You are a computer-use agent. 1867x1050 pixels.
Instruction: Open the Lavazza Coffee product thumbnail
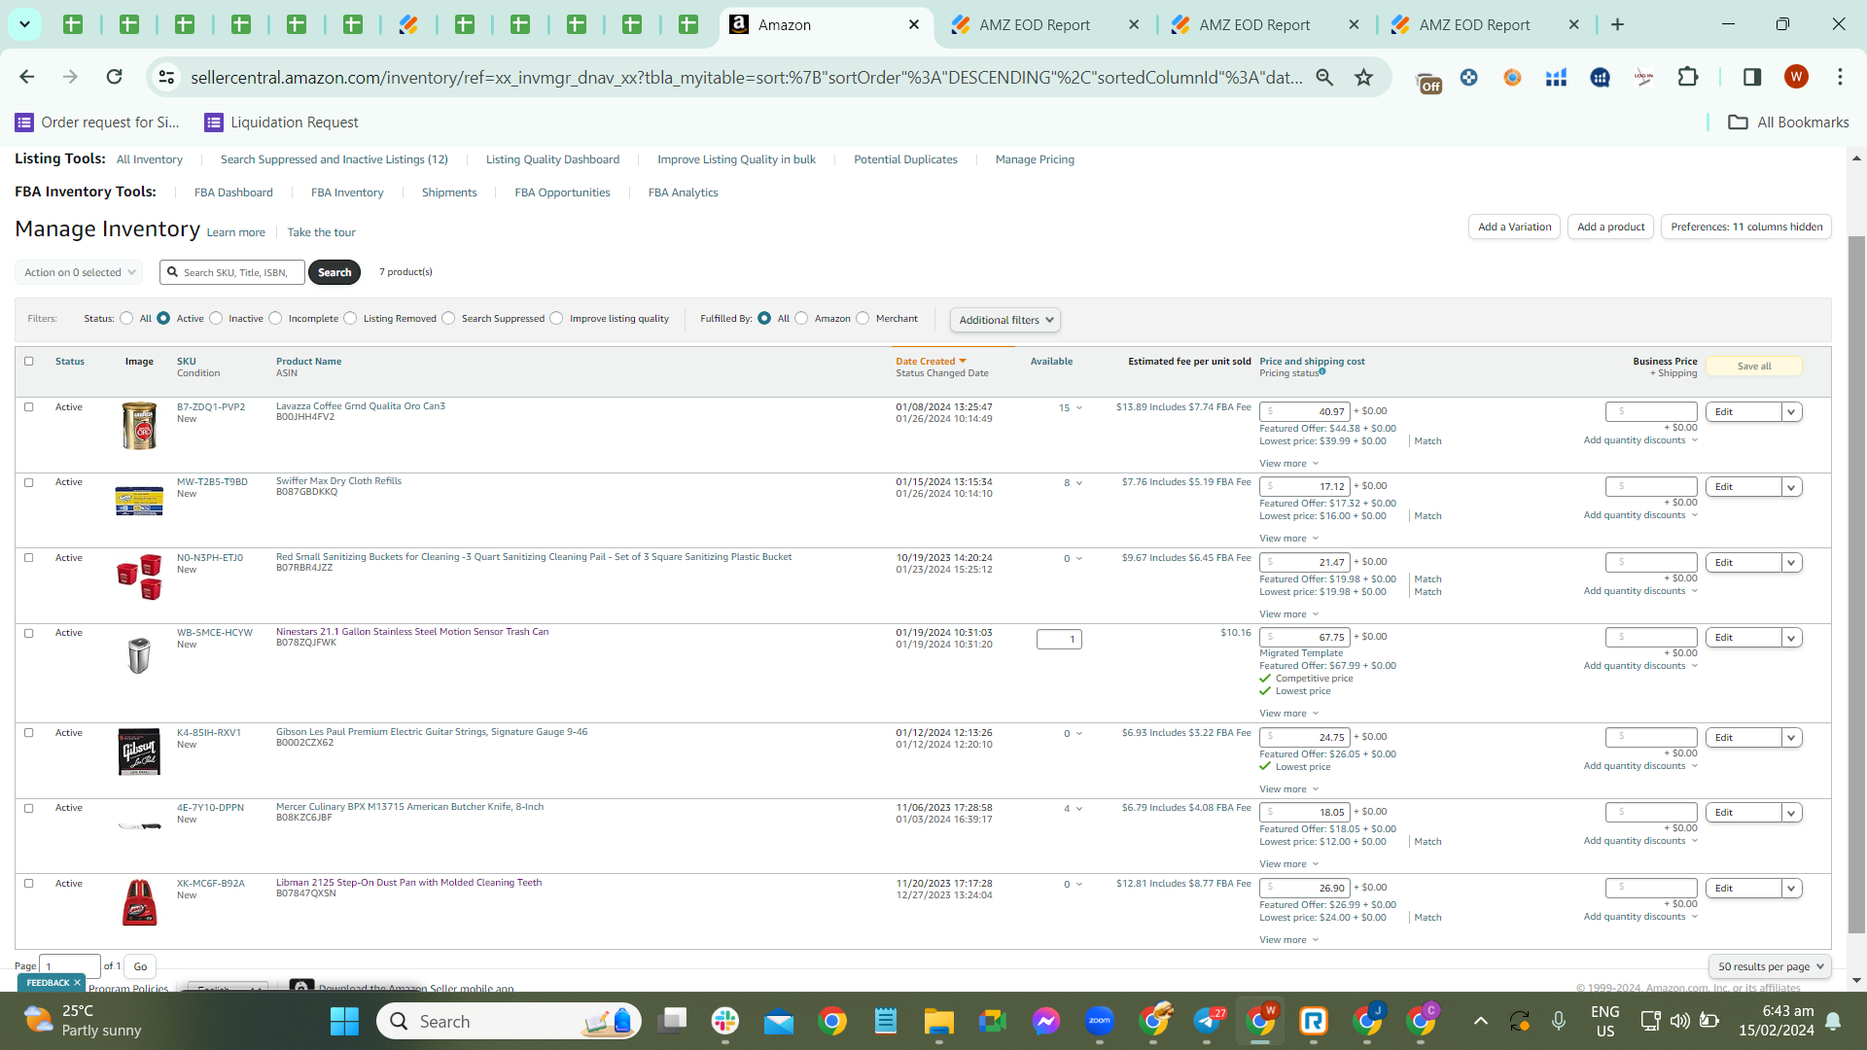[139, 426]
